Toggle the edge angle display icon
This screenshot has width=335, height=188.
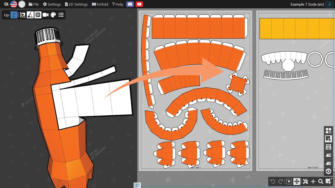tap(30, 15)
